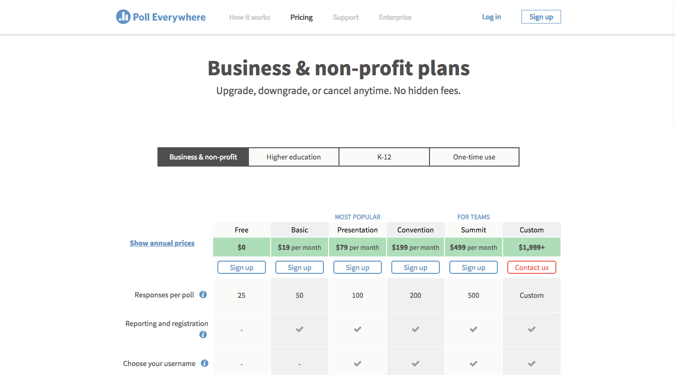
Task: Open the Pricing menu item
Action: point(301,17)
